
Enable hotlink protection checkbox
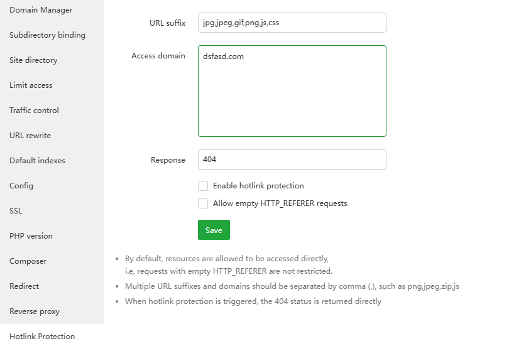point(203,186)
